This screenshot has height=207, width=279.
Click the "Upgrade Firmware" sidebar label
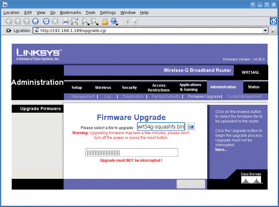coord(40,109)
